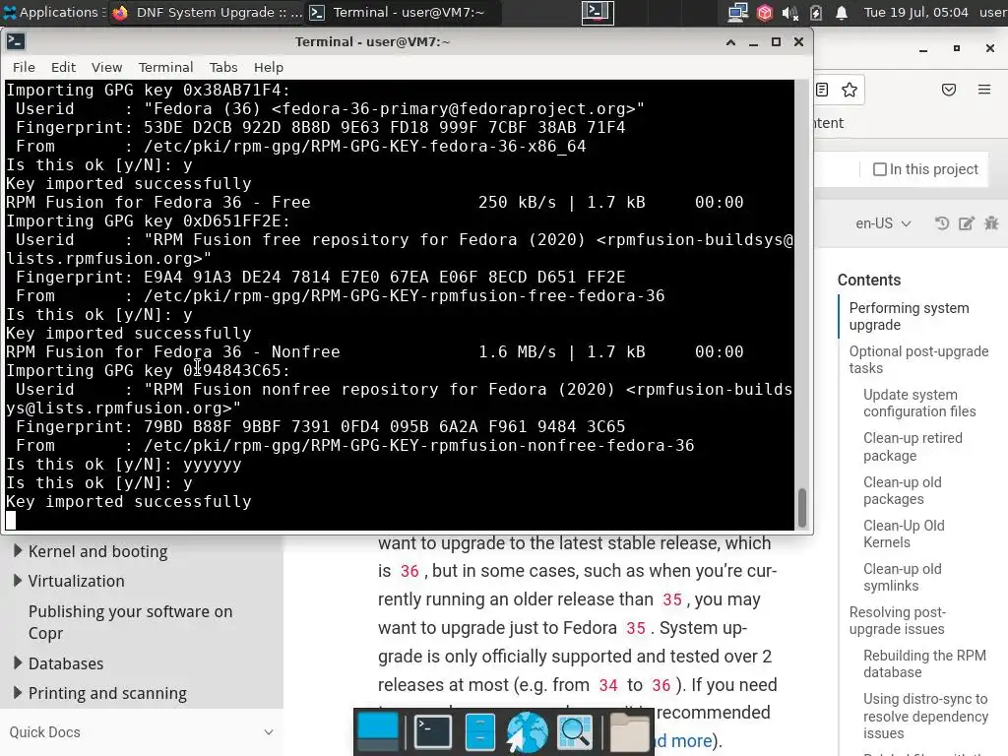Open the notifications bell icon
Image resolution: width=1008 pixels, height=756 pixels.
click(x=842, y=12)
